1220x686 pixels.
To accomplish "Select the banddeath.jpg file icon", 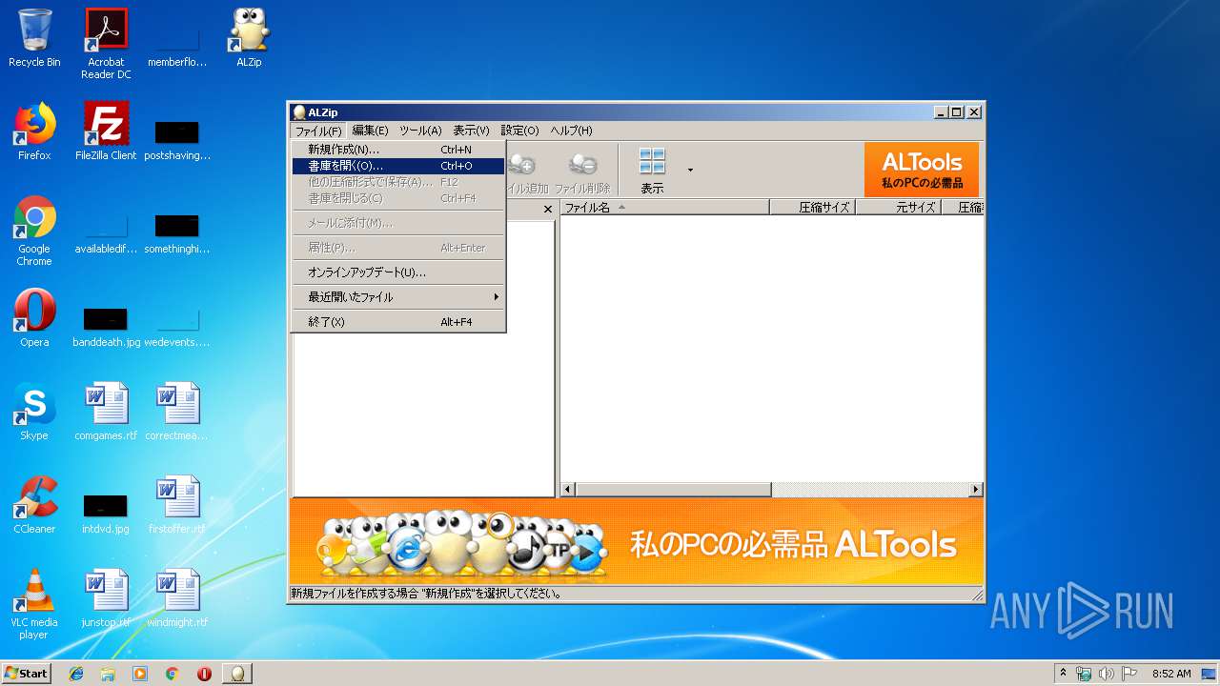I will click(106, 324).
